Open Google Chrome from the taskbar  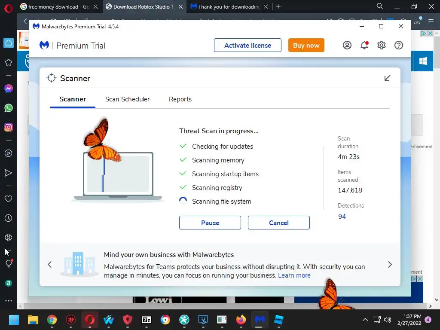(52, 320)
